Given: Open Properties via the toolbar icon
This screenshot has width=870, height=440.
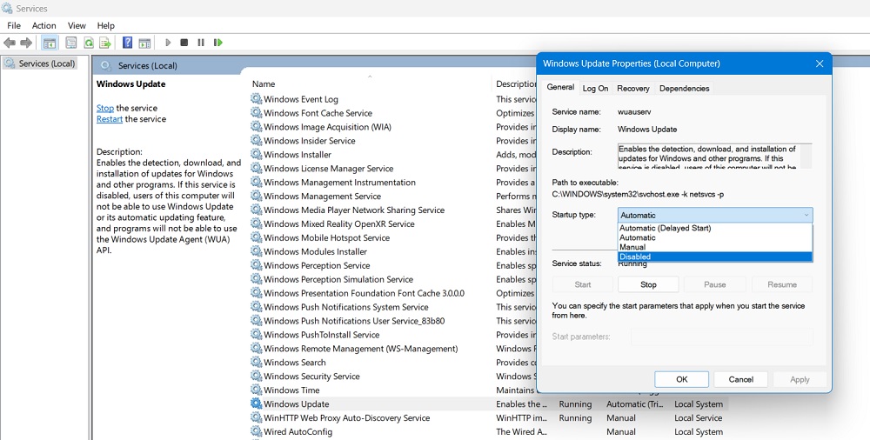Looking at the screenshot, I should click(71, 43).
